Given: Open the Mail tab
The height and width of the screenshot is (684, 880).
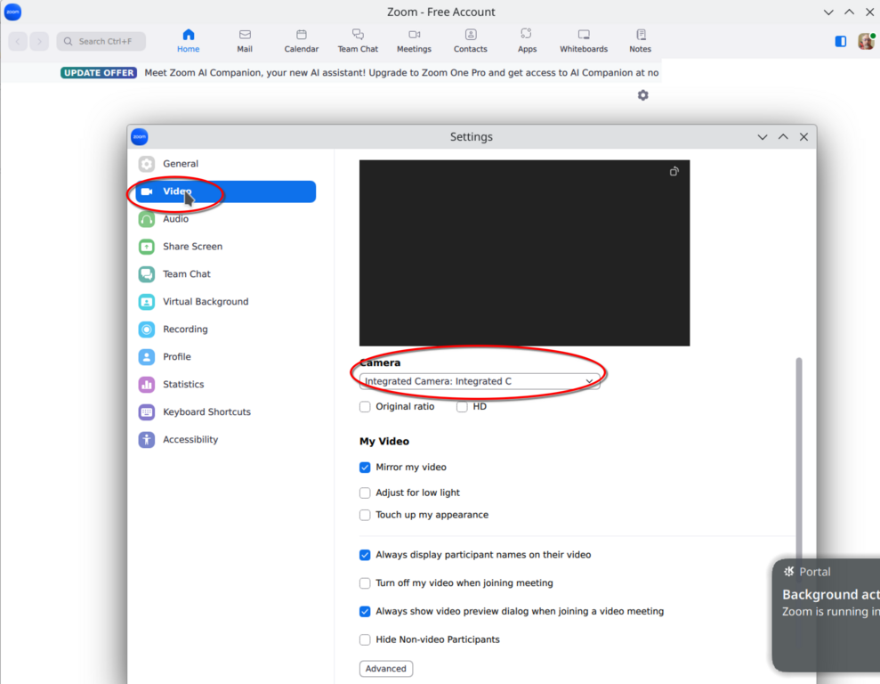Looking at the screenshot, I should (x=245, y=41).
